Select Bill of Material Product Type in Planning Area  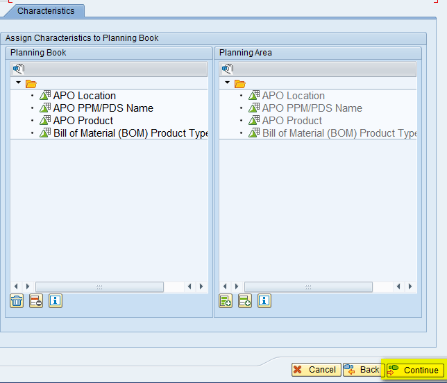click(x=339, y=133)
